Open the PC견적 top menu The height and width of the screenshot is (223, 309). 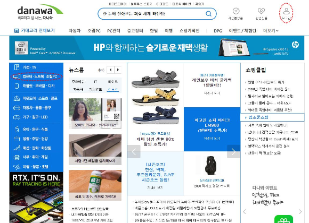click(x=113, y=31)
